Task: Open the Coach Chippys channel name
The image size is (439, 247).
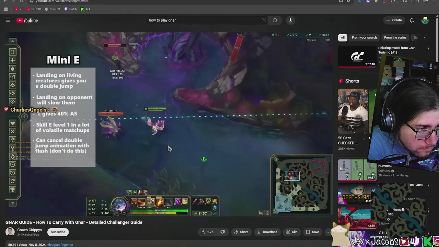Action: click(29, 230)
